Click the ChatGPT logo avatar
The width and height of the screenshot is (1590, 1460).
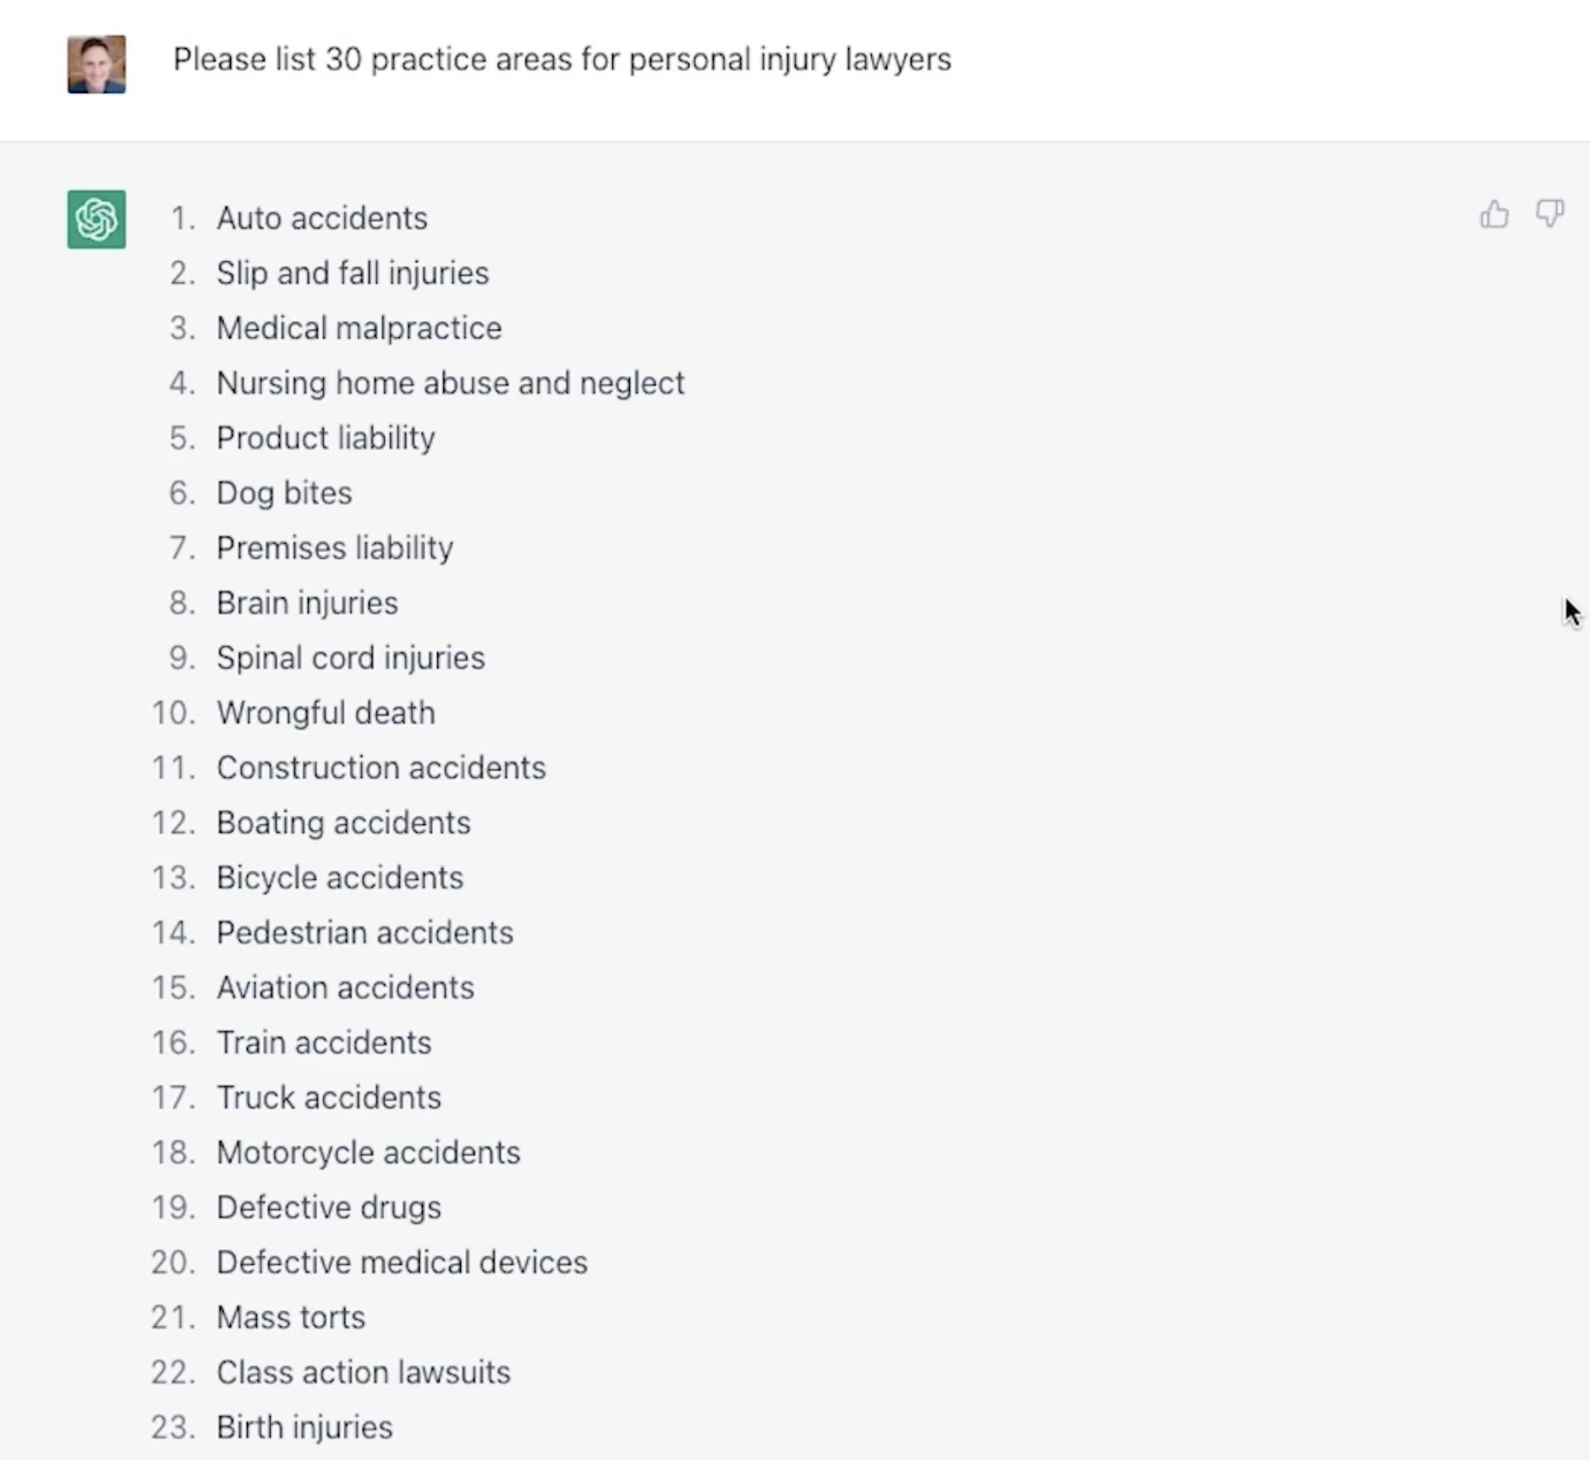click(x=96, y=220)
